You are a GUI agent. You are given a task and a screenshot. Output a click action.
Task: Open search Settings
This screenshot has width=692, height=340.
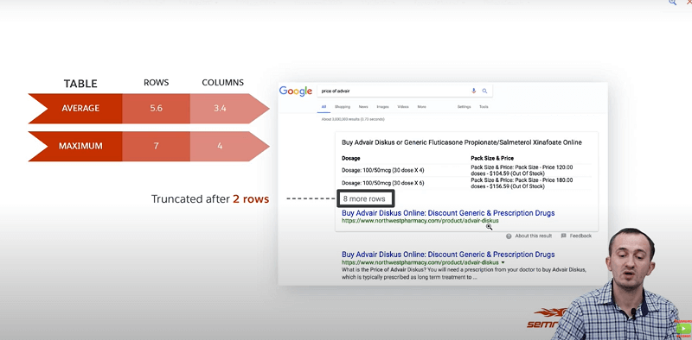(464, 107)
